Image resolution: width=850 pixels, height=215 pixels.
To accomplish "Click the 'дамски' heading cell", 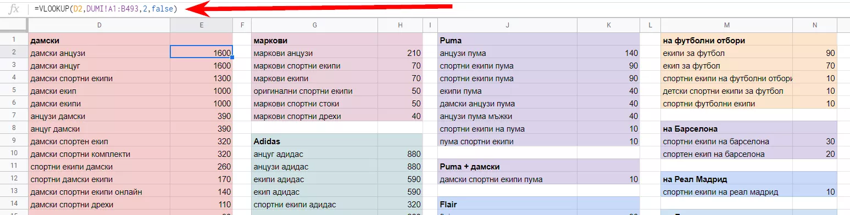I will point(99,41).
